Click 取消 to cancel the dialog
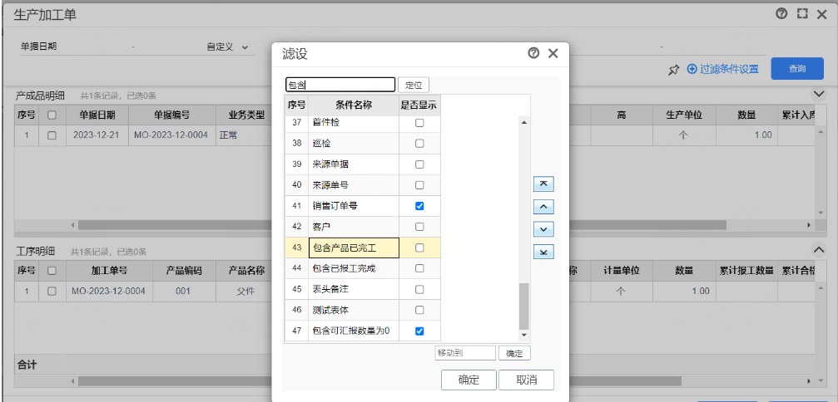Screen dimensions: 838x402 tap(526, 380)
